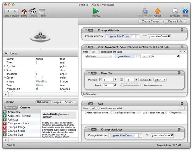Select the Custom behaviors tab

point(25,108)
